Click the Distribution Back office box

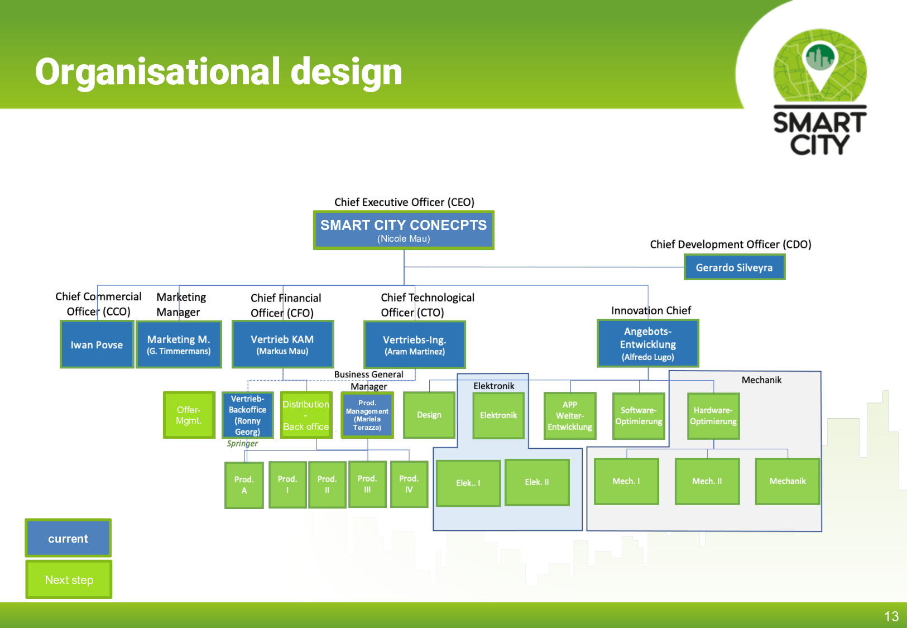coord(306,415)
